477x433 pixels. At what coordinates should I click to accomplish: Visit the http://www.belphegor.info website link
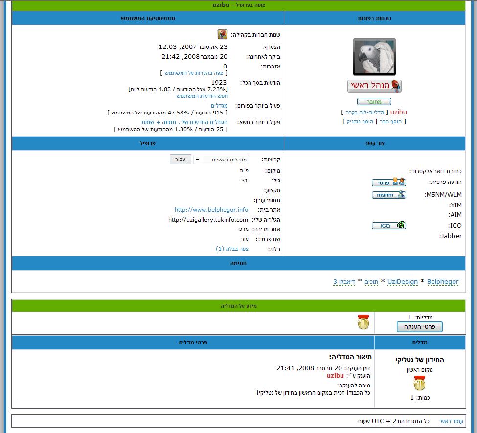[211, 210]
